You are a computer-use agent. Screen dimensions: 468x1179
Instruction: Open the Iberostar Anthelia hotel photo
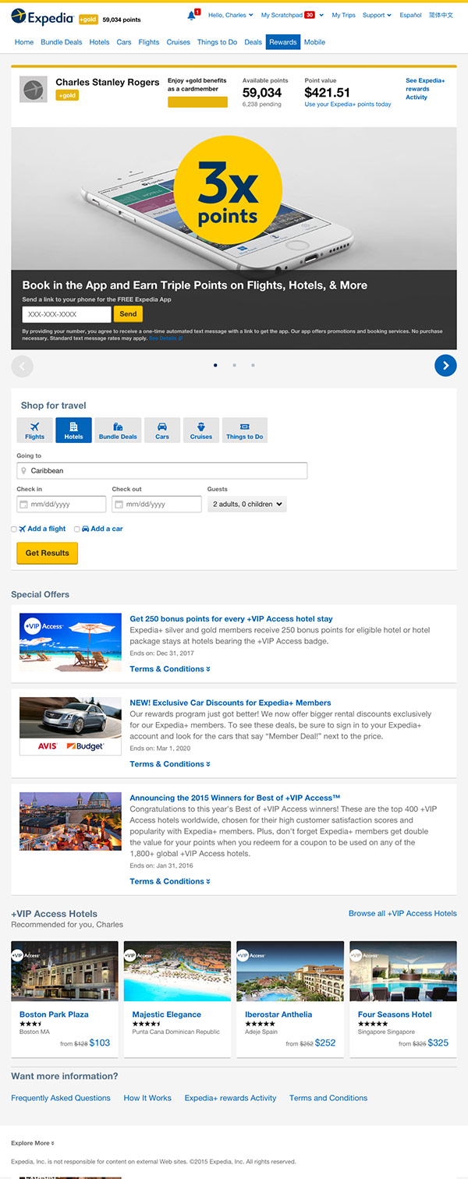[290, 971]
